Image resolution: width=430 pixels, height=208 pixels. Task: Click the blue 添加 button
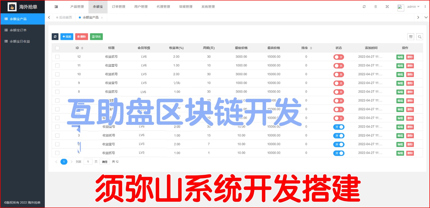click(x=67, y=37)
